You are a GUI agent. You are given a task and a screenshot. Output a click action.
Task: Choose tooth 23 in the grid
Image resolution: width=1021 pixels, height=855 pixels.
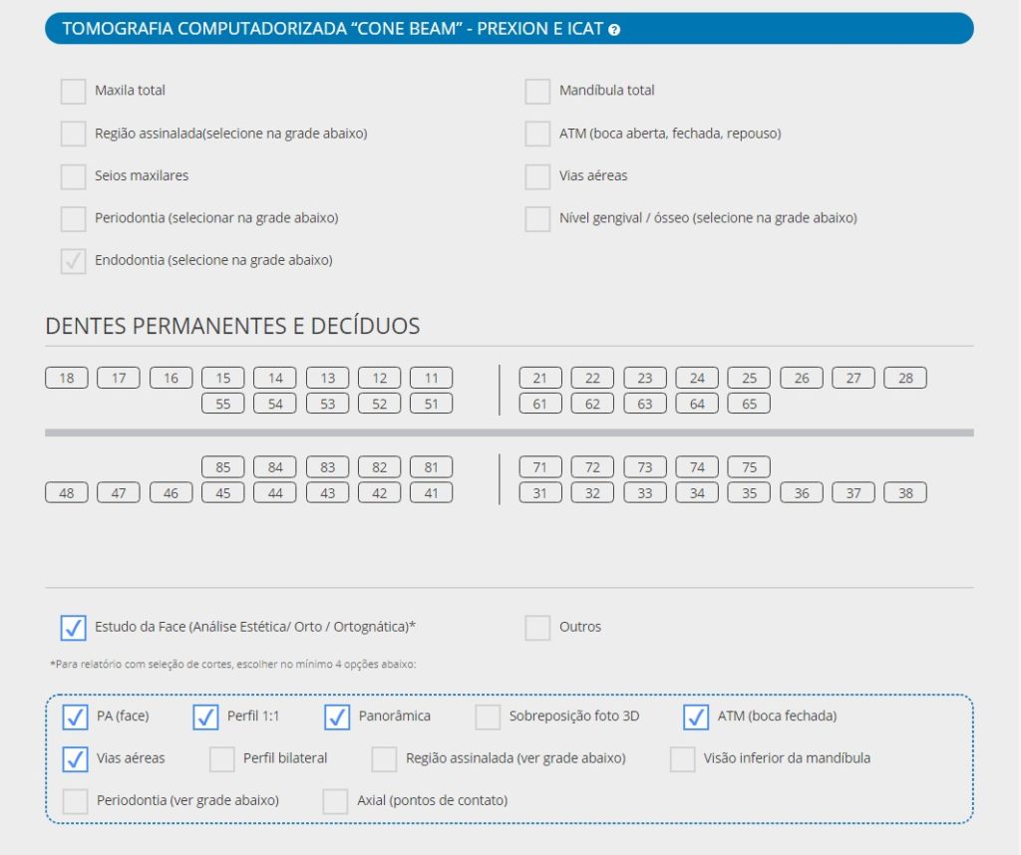(x=645, y=378)
